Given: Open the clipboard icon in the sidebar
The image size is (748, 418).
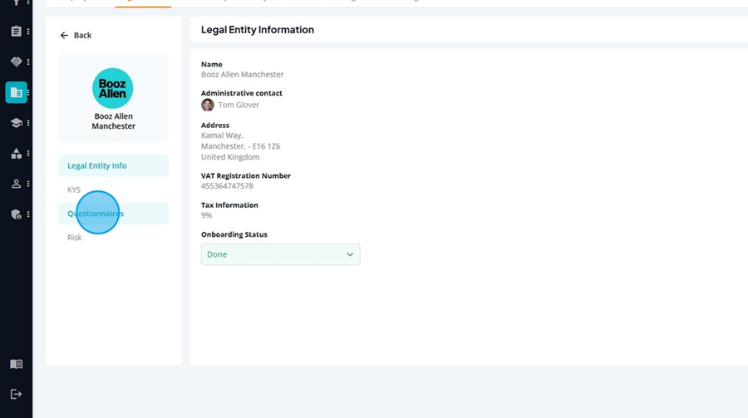Looking at the screenshot, I should point(16,32).
